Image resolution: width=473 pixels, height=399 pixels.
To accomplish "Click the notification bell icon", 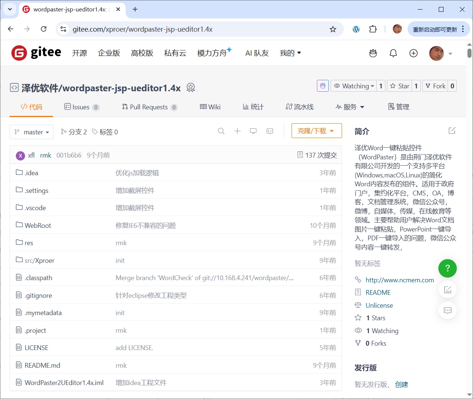I will coord(393,53).
